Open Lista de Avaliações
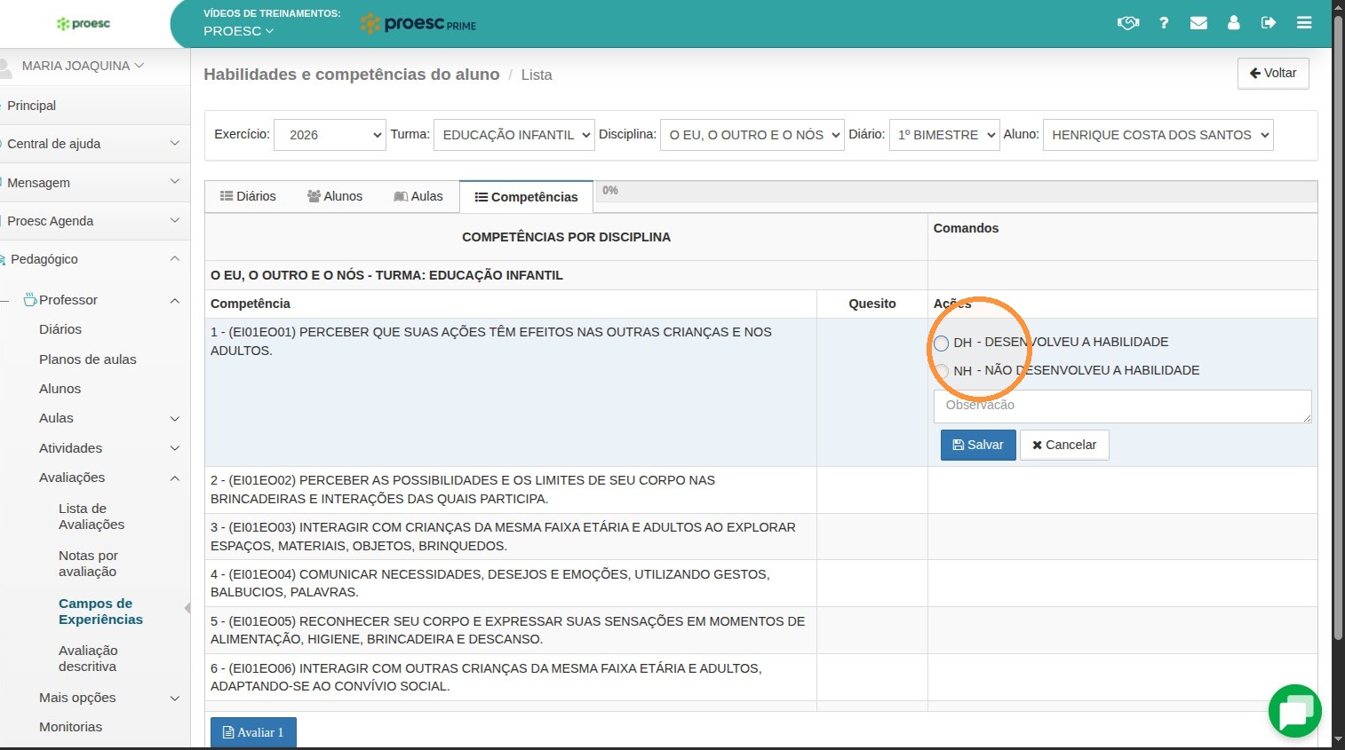The width and height of the screenshot is (1345, 750). click(92, 517)
